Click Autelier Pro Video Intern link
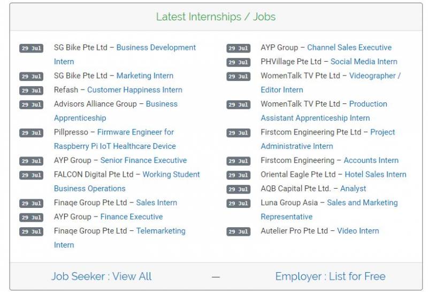428x292 pixels. click(x=357, y=231)
